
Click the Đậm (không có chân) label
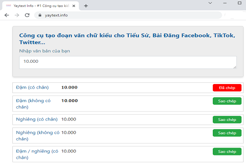tap(33, 104)
